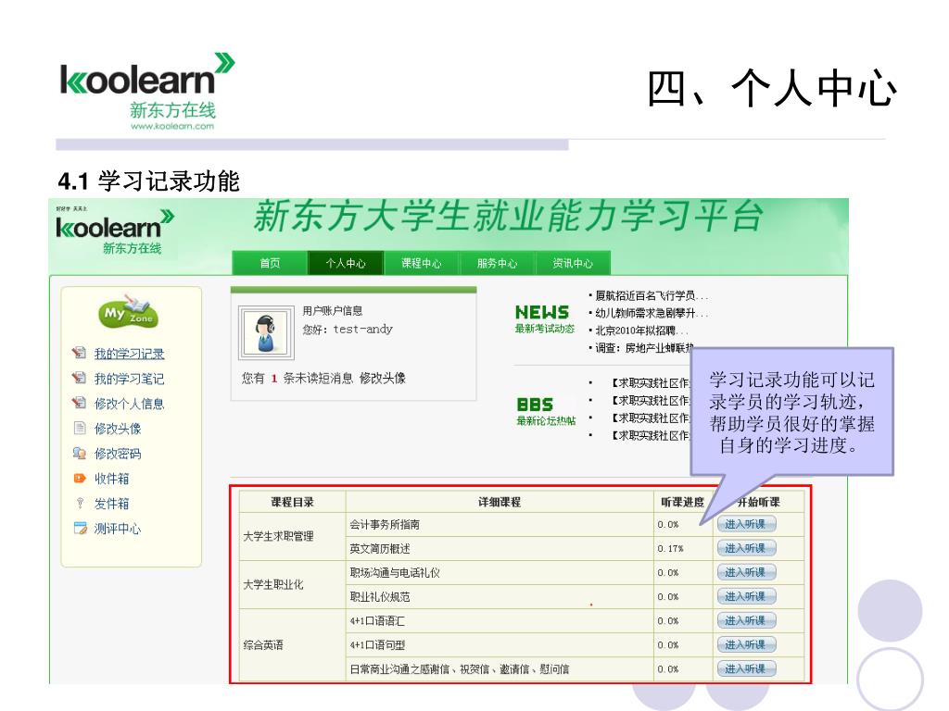Click 进入听课 for 日常商业沟通 course
The image size is (949, 711).
(x=746, y=669)
